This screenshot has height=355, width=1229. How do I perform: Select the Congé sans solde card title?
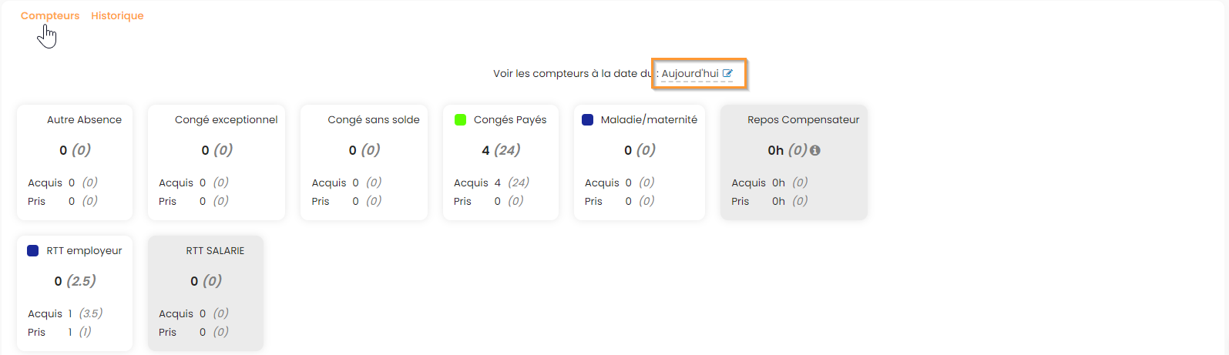point(374,119)
